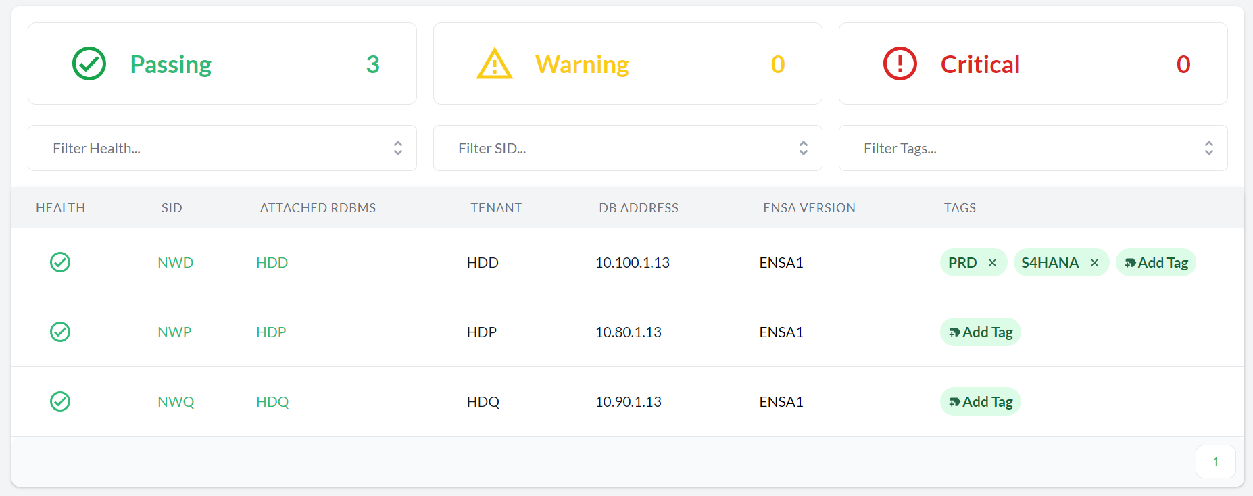The width and height of the screenshot is (1253, 496).
Task: Remove the PRD tag with its X
Action: point(992,263)
